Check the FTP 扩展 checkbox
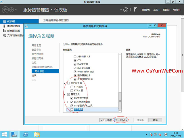This screenshot has height=138, width=184. coord(72,91)
